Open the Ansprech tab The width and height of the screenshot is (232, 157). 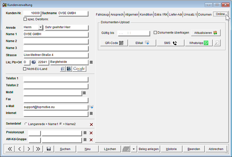click(x=117, y=14)
